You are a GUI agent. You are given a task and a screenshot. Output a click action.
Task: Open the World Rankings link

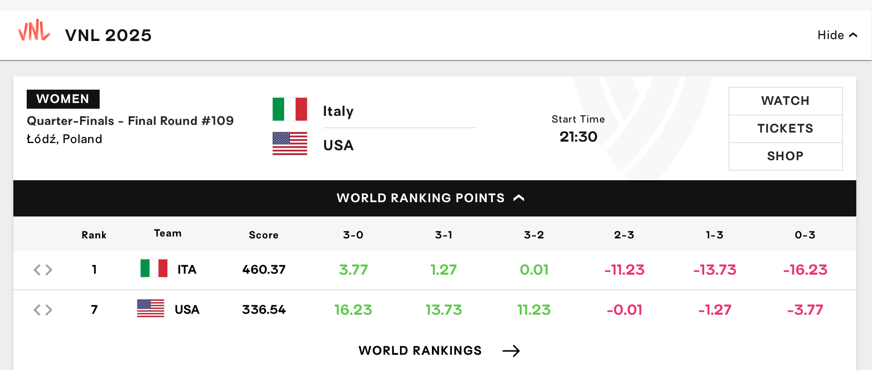[420, 350]
